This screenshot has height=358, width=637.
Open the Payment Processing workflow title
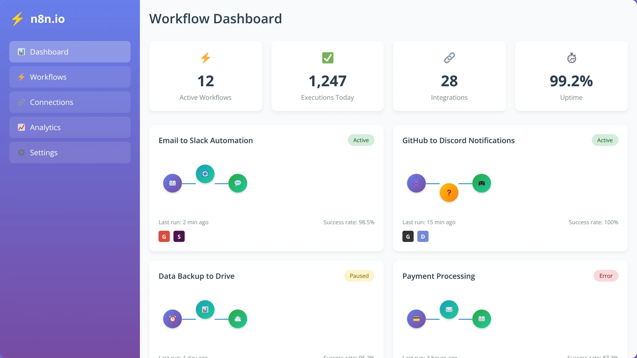pos(438,276)
